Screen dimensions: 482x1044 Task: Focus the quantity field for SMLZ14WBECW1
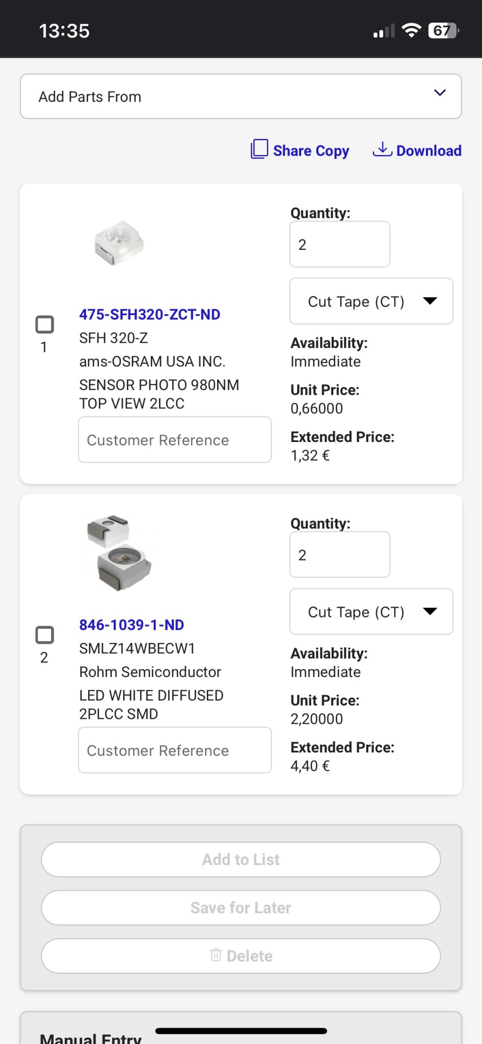(340, 555)
